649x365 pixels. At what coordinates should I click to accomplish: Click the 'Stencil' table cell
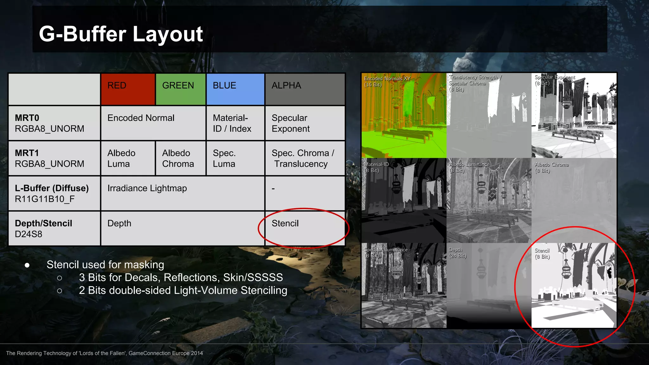coord(305,228)
